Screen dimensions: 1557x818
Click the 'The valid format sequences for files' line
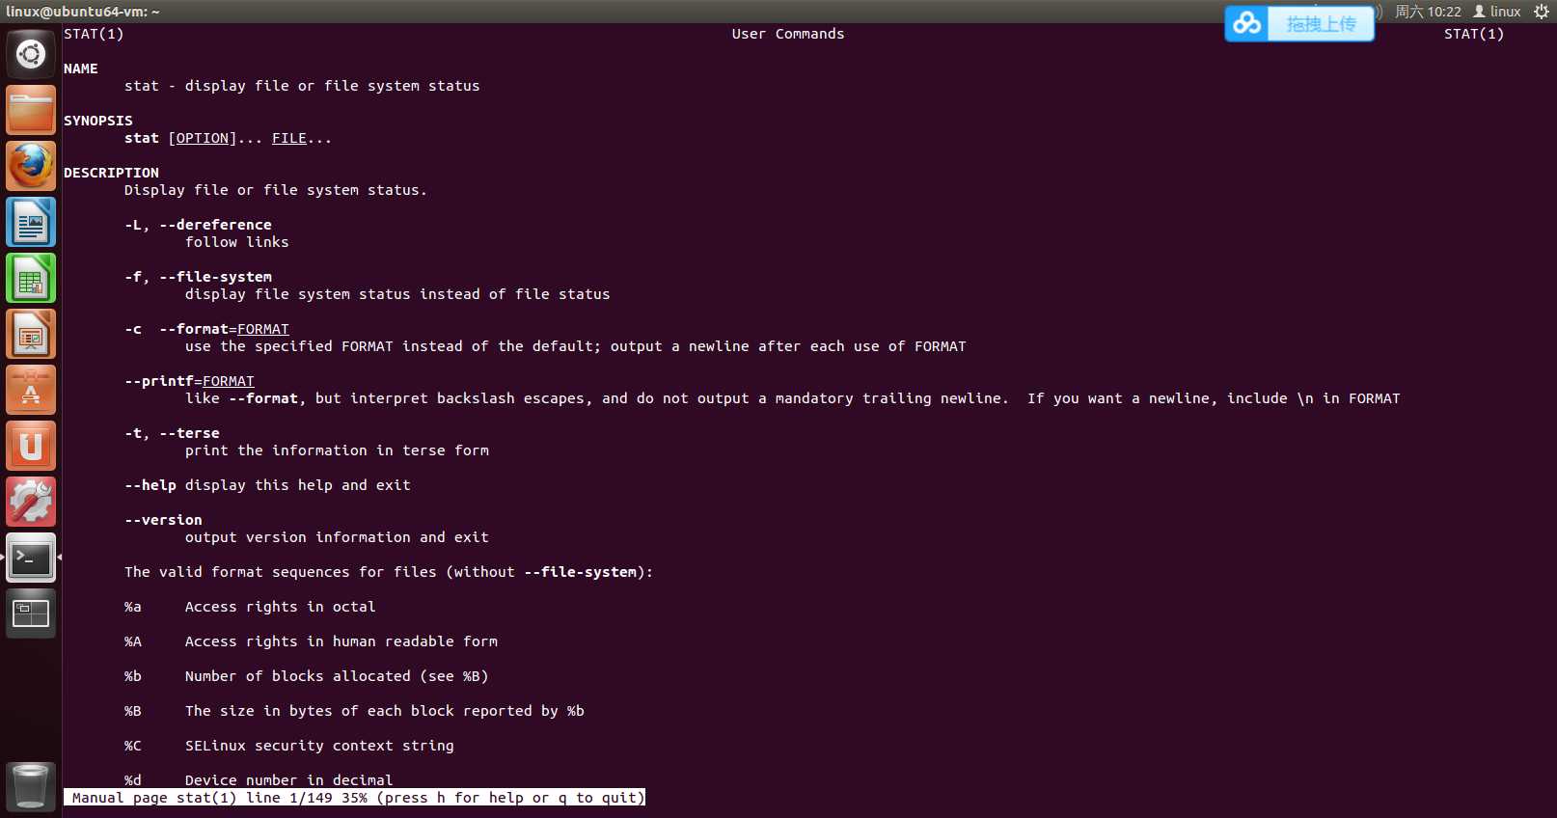tap(389, 572)
